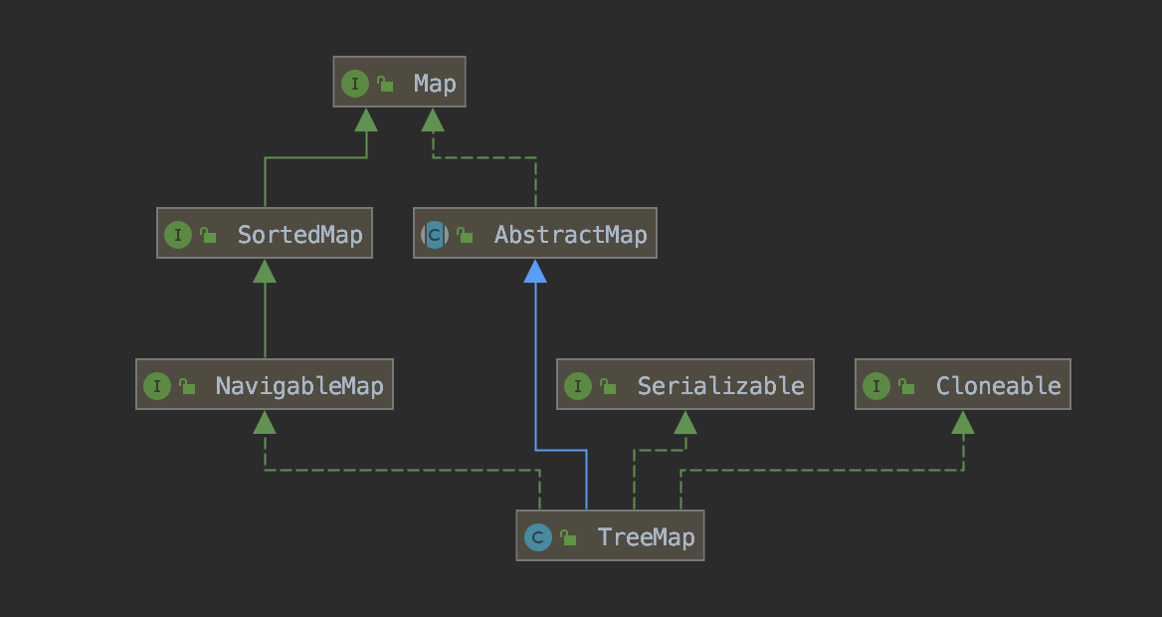
Task: Click the interface icon beside Cloneable
Action: 876,386
